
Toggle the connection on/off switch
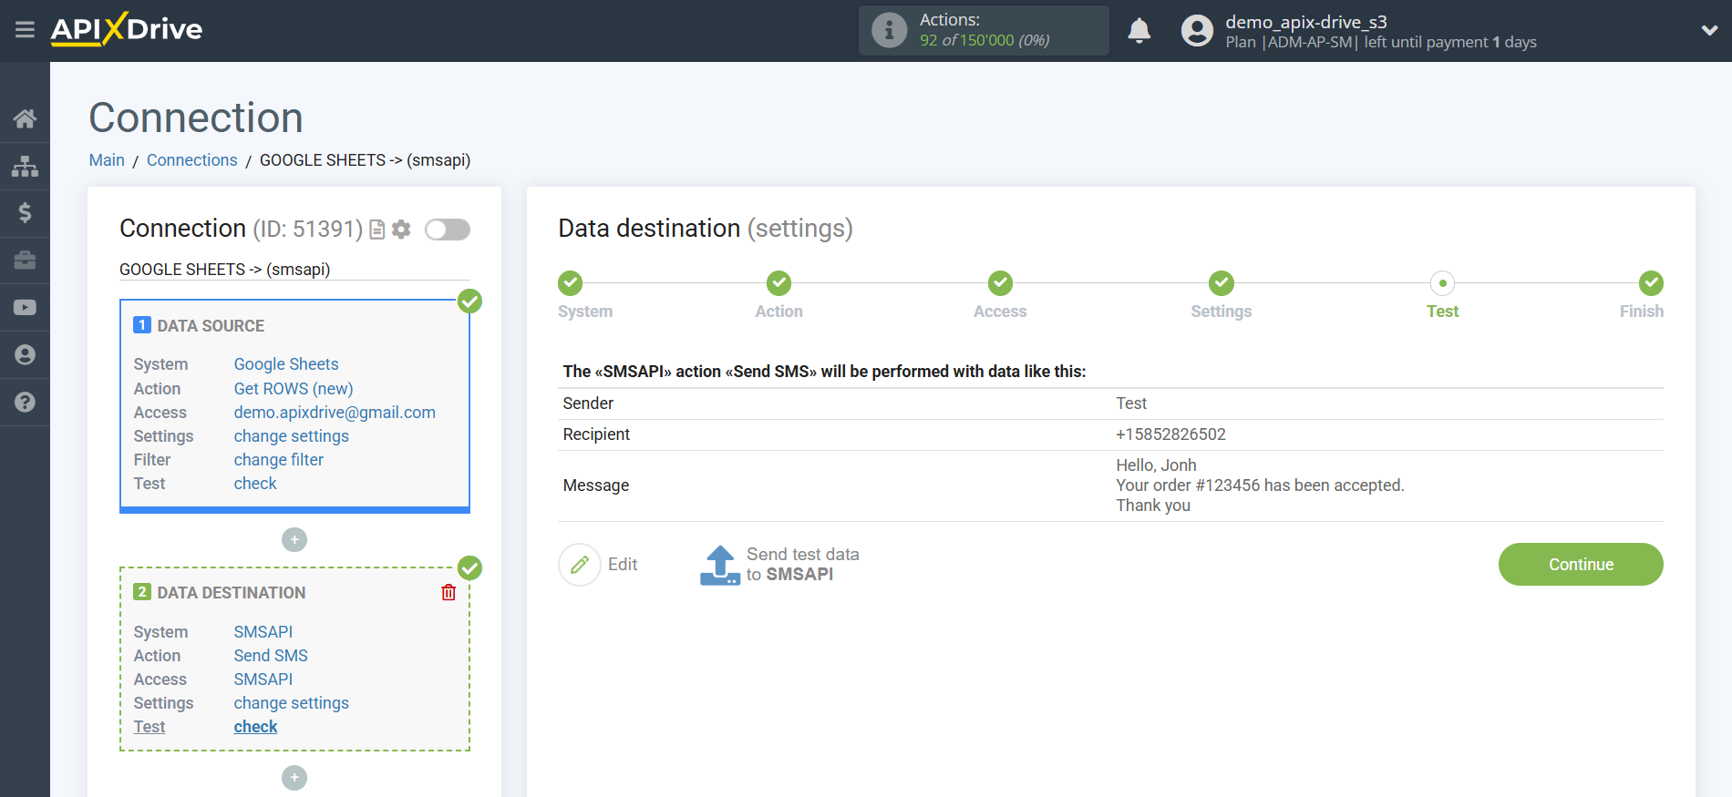click(448, 230)
